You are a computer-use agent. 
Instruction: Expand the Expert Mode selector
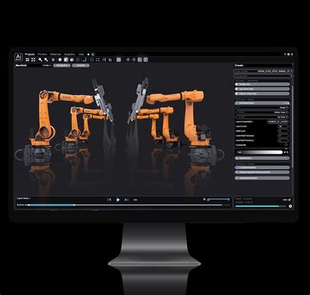(x=23, y=198)
